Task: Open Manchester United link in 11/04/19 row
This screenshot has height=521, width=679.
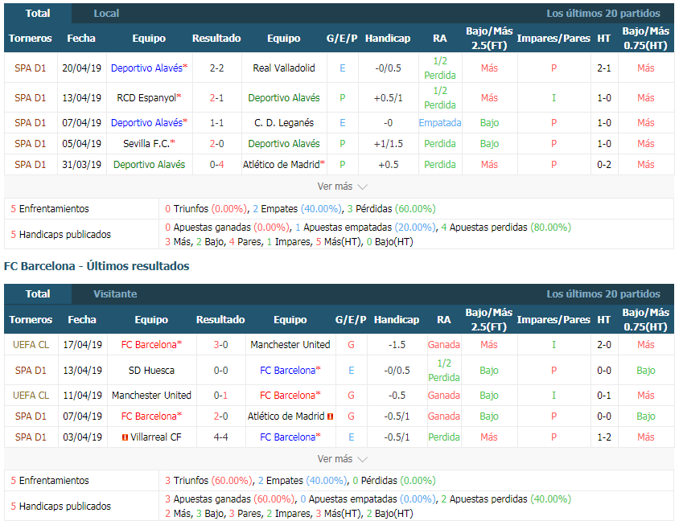Action: pos(151,396)
